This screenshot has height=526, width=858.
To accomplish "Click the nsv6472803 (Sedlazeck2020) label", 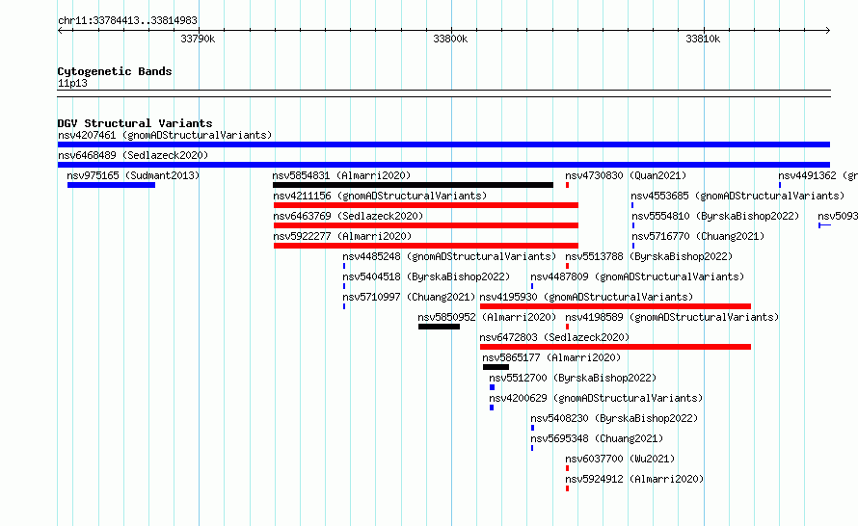I will pyautogui.click(x=554, y=337).
